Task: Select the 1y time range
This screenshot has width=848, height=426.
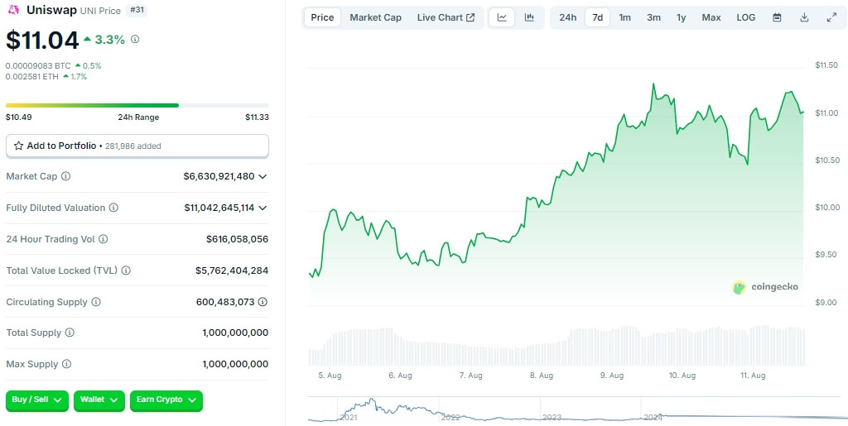Action: click(681, 17)
